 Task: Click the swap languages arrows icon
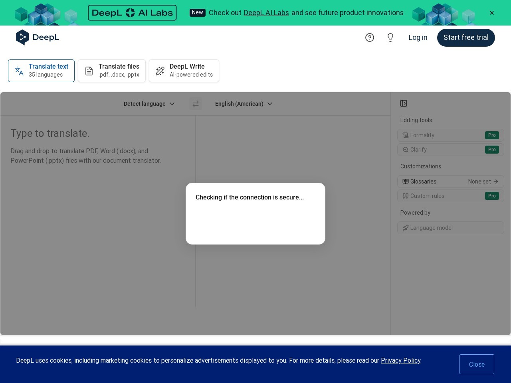(196, 104)
